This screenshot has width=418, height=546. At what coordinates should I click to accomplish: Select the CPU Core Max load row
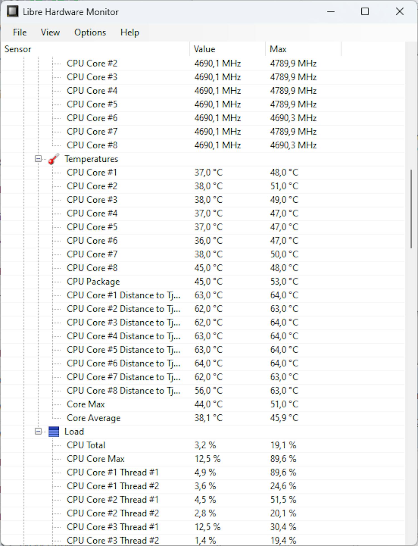click(95, 459)
